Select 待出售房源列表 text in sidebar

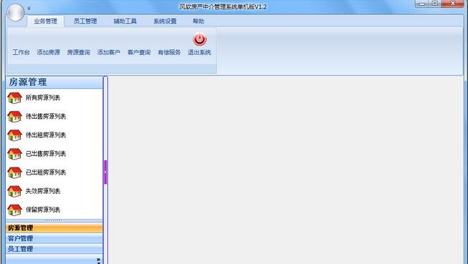point(46,117)
